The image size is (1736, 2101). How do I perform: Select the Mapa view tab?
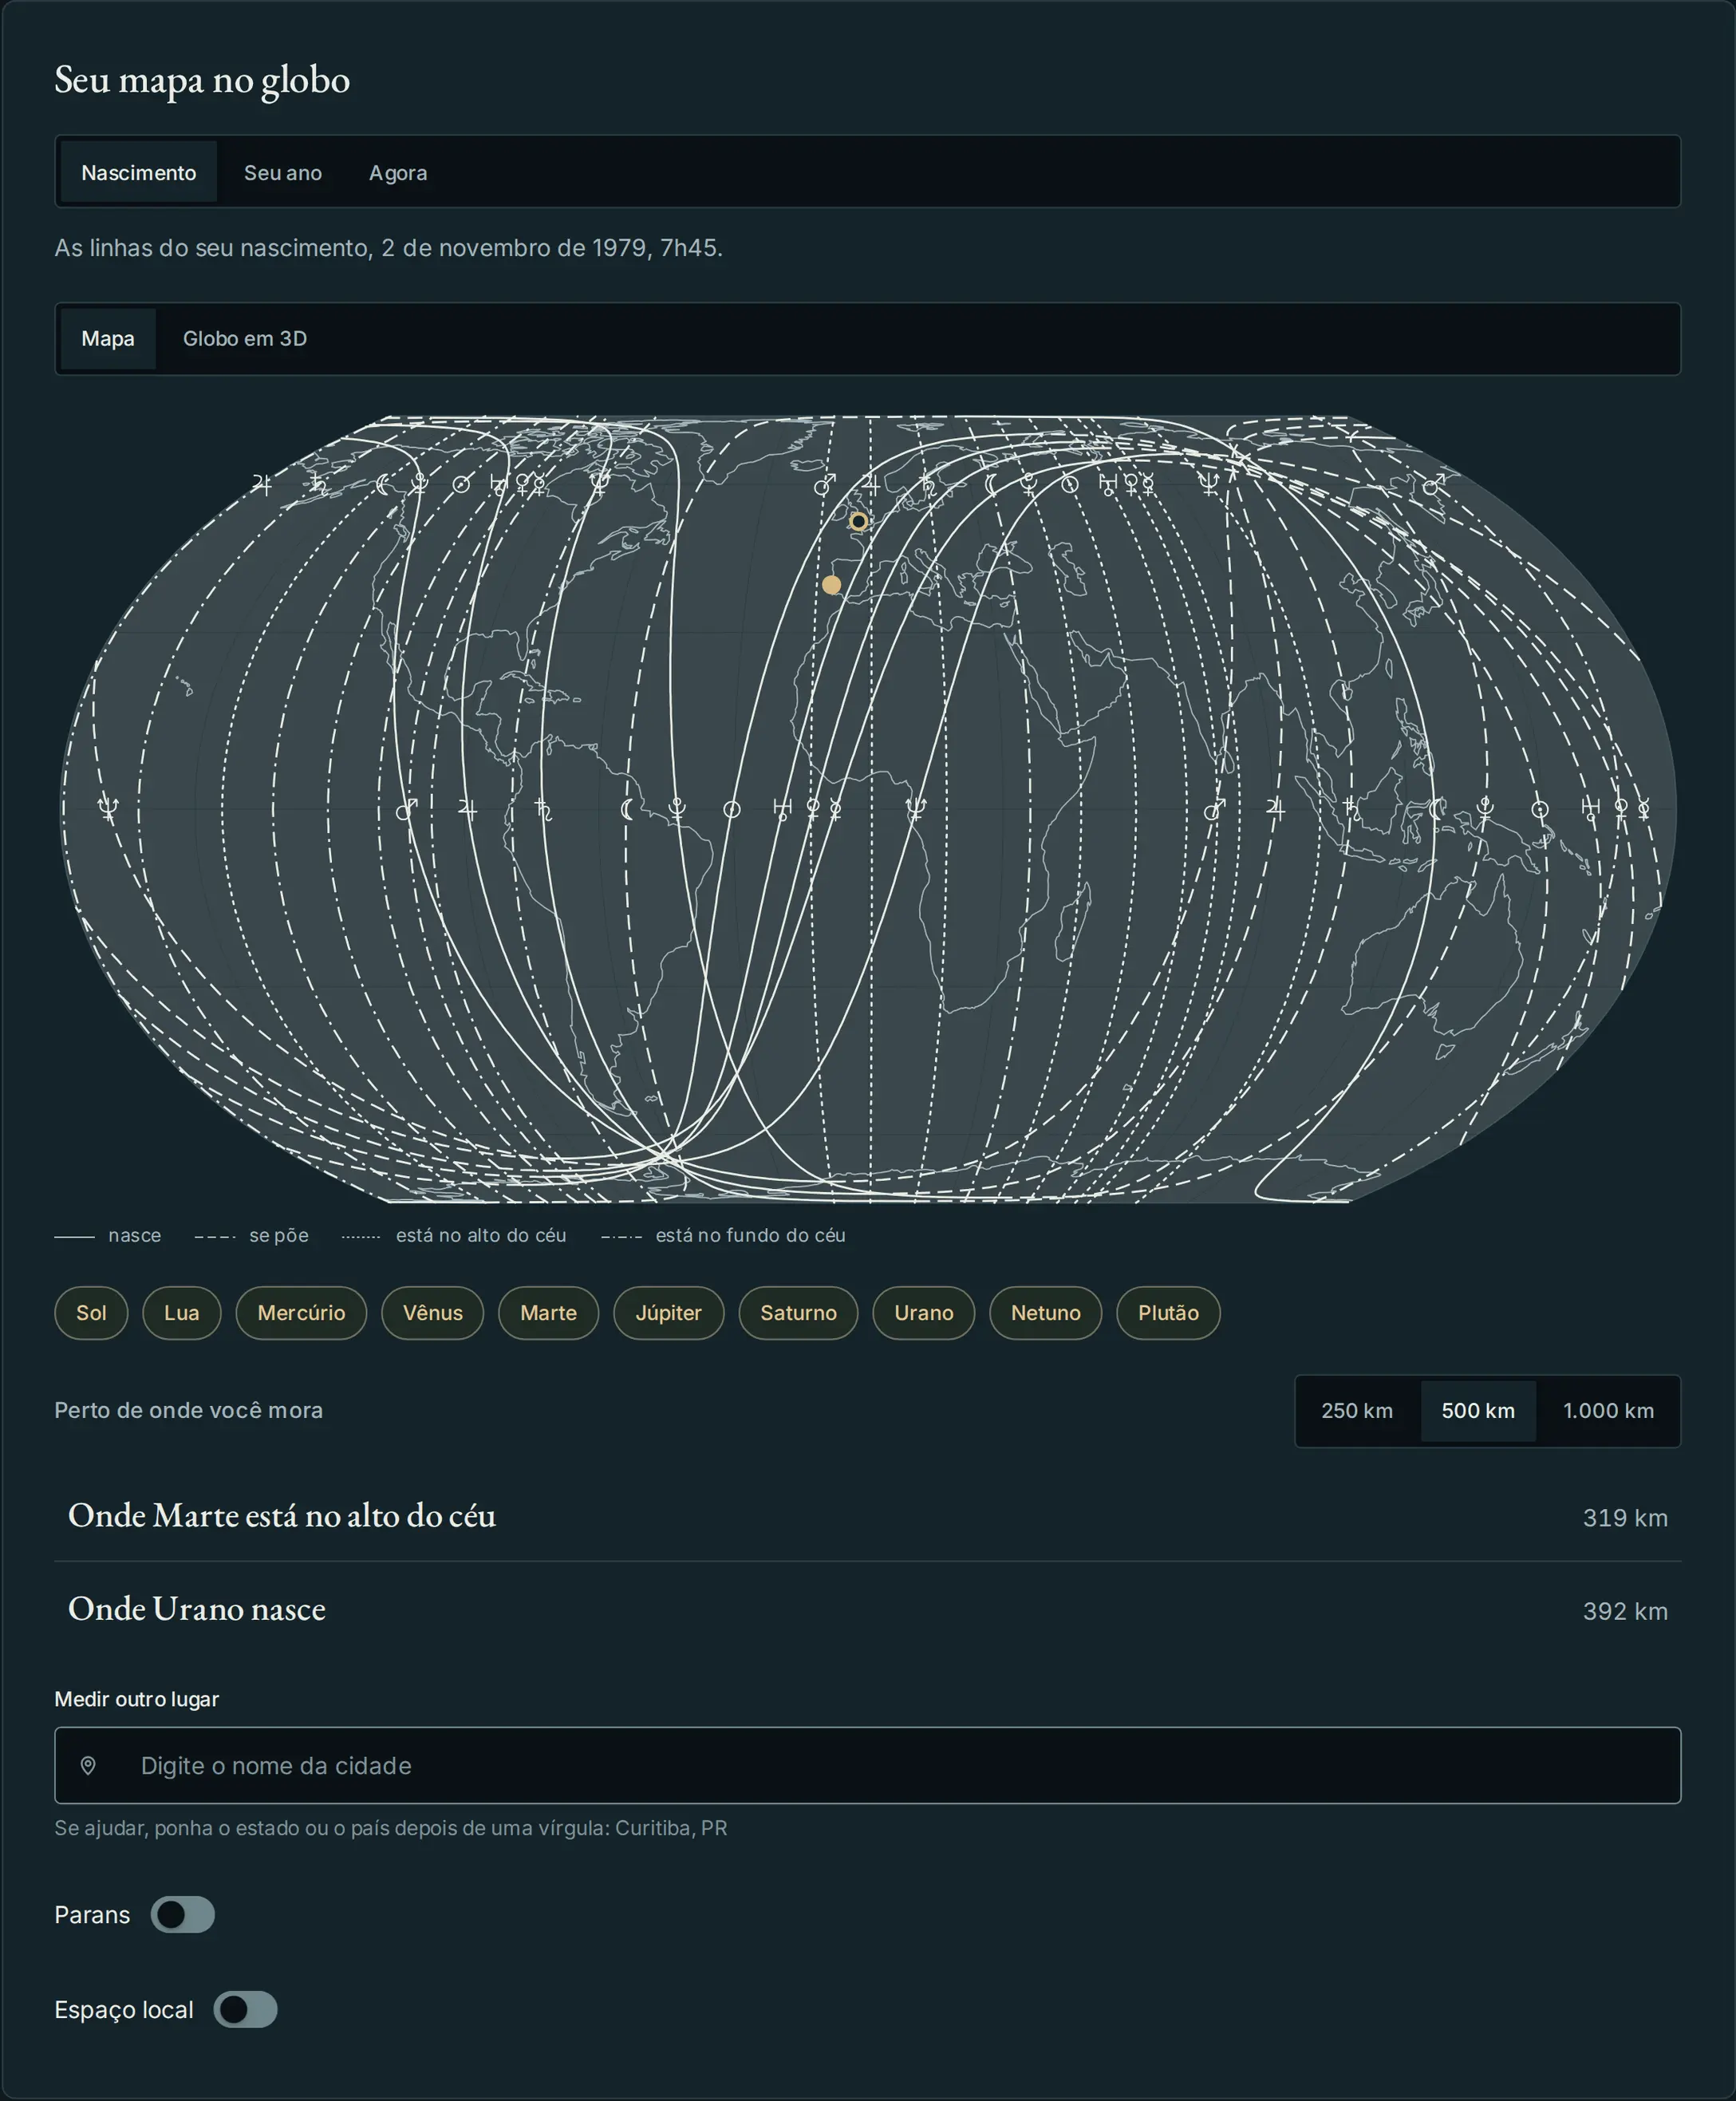pos(108,338)
